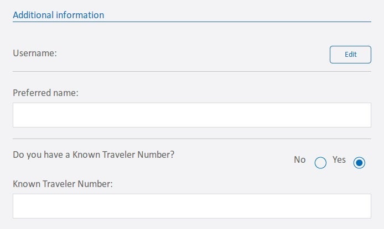The image size is (384, 229).
Task: Click the "No" option label text
Action: click(x=300, y=159)
